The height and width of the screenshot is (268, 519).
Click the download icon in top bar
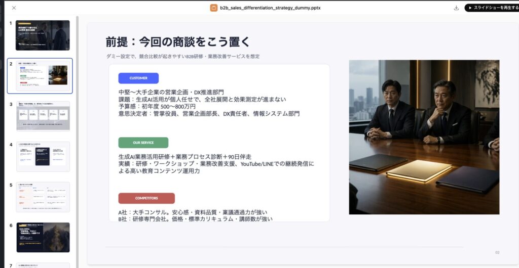457,8
